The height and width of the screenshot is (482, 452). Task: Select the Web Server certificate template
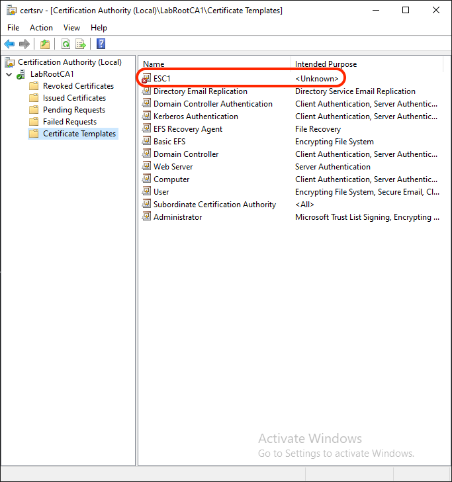point(173,167)
